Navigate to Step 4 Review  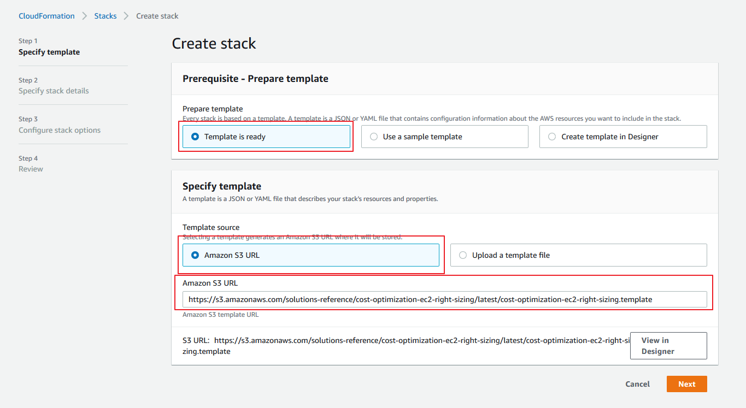coord(31,169)
